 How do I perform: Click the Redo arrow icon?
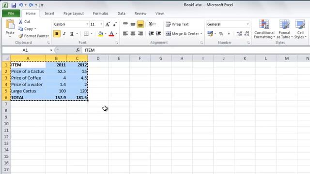tap(31, 5)
